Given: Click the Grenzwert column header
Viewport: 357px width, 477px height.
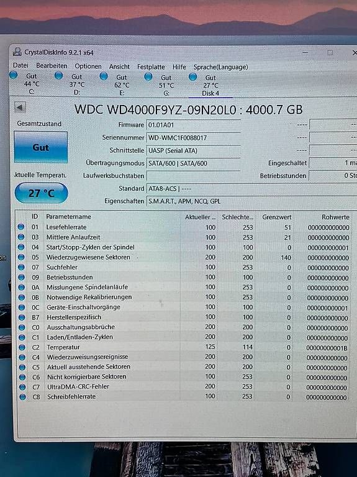Looking at the screenshot, I should 276,217.
